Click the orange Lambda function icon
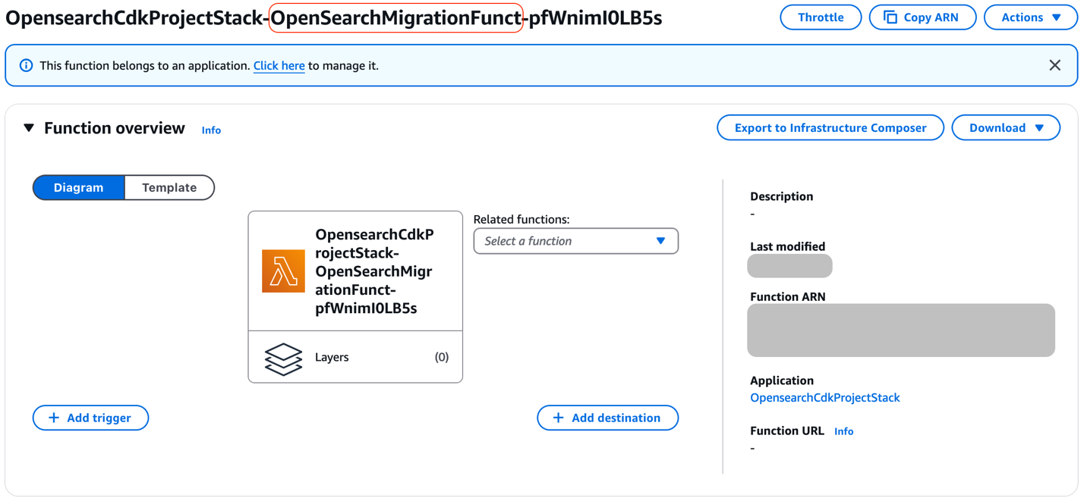 (283, 271)
